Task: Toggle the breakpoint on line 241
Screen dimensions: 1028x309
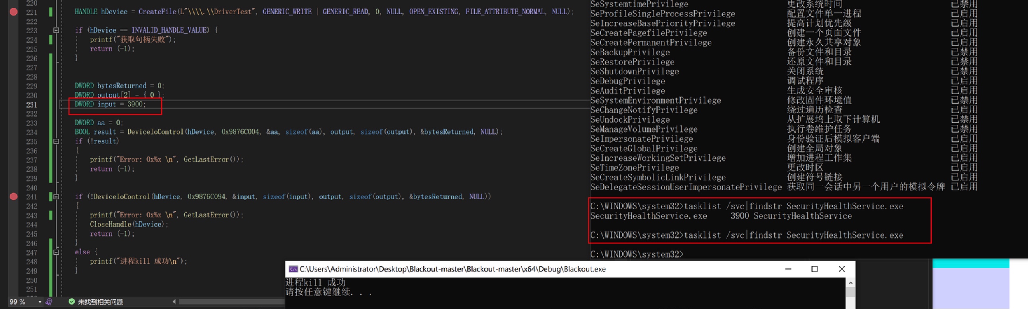Action: pyautogui.click(x=14, y=197)
